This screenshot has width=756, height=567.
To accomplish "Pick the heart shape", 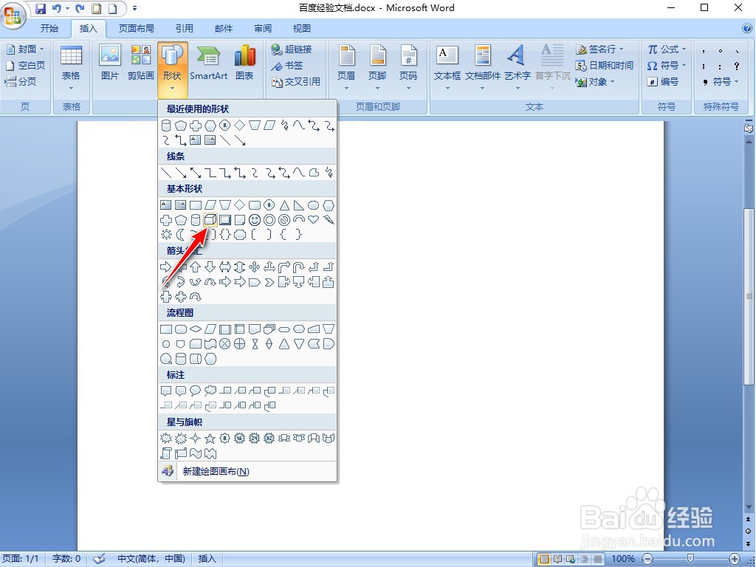I will (x=313, y=220).
